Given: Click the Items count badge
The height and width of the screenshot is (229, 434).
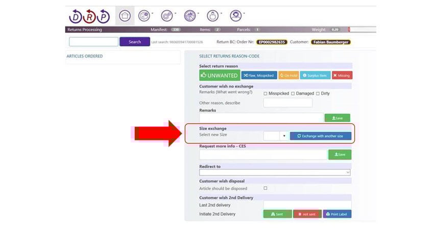Looking at the screenshot, I should (218, 30).
